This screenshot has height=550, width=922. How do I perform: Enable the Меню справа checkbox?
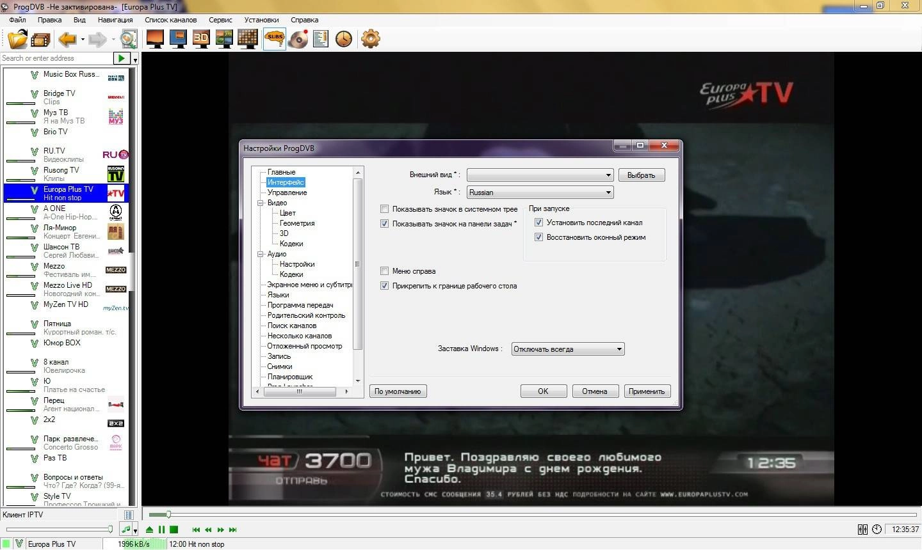pyautogui.click(x=385, y=271)
